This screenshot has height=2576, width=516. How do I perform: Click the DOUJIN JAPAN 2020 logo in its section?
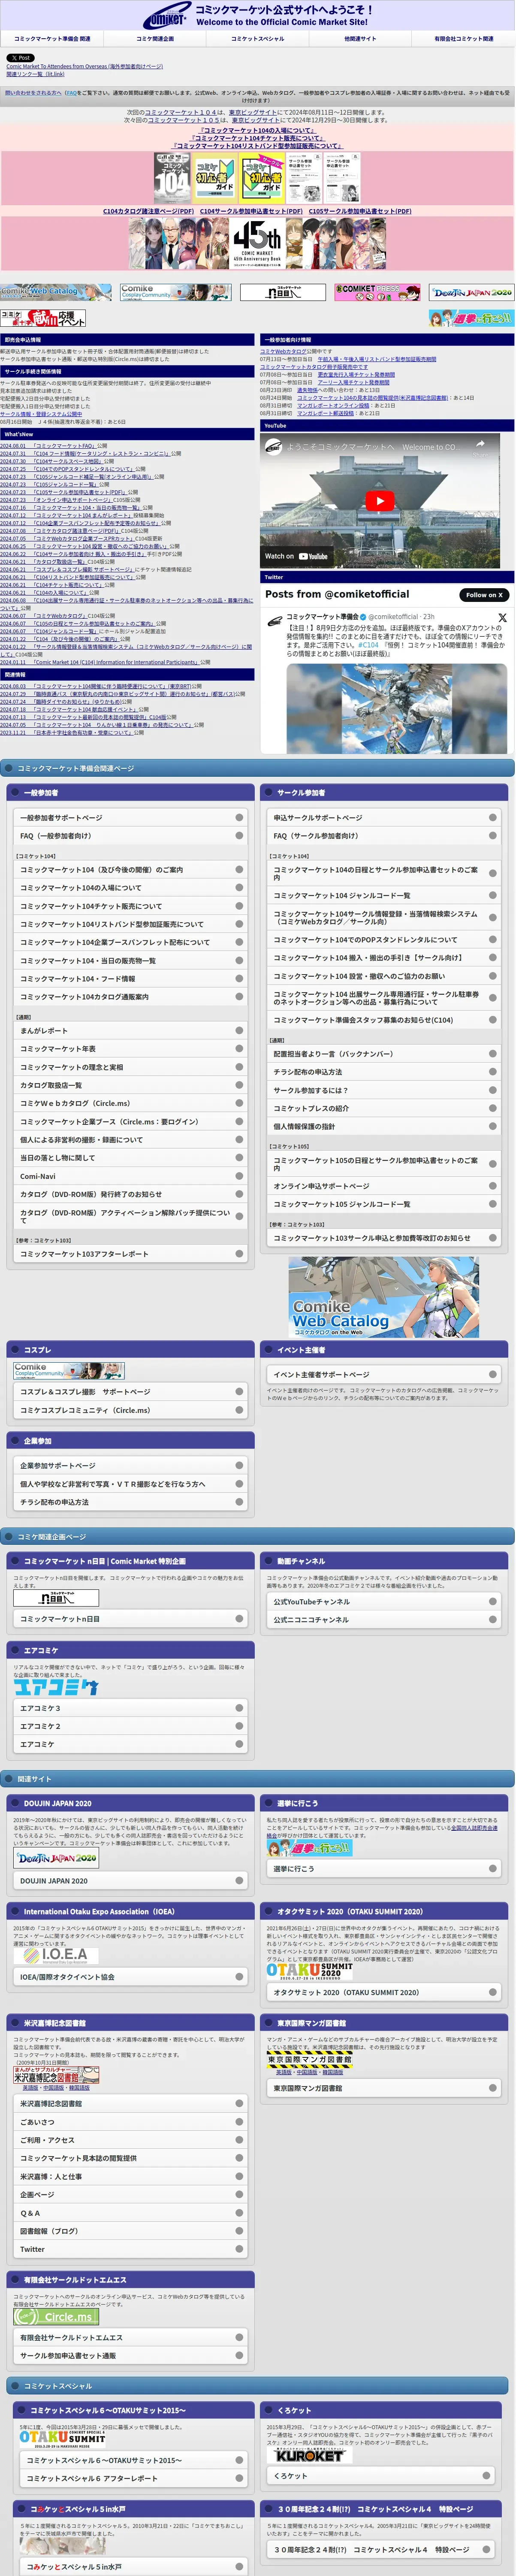point(56,1858)
